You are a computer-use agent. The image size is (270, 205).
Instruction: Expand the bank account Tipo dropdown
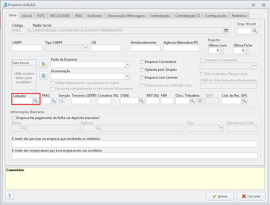221,128
